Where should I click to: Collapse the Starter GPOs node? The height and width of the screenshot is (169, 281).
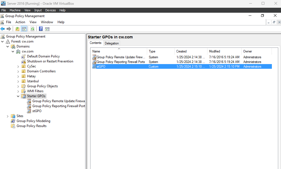click(x=18, y=96)
